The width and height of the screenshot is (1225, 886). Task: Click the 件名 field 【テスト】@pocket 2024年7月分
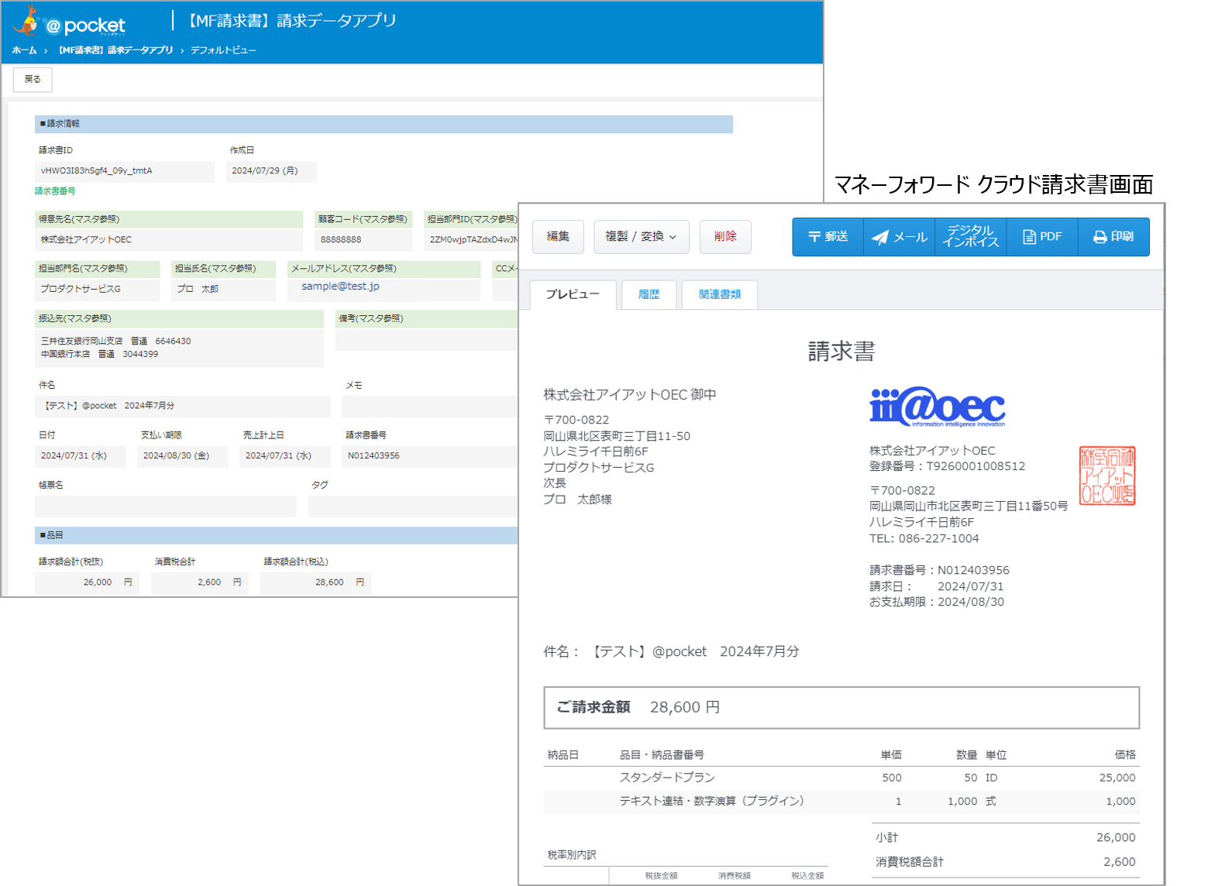(x=183, y=406)
